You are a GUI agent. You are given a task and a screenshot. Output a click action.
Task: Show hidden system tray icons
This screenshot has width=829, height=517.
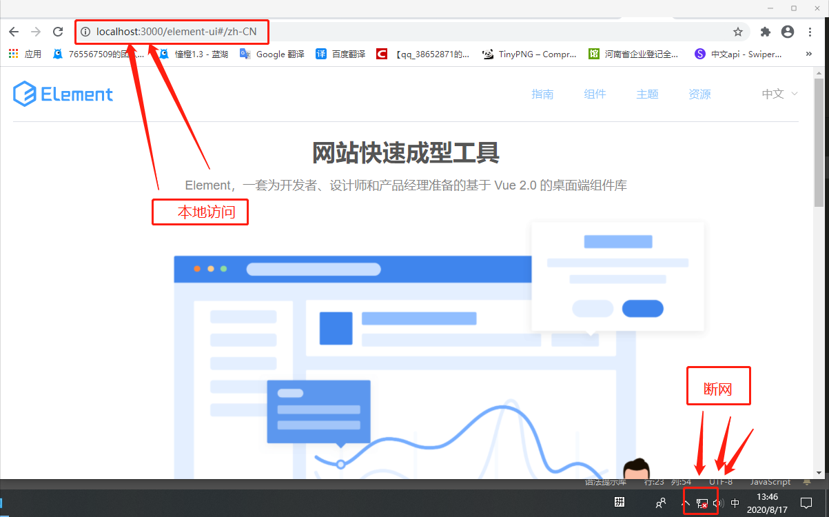[x=685, y=503]
